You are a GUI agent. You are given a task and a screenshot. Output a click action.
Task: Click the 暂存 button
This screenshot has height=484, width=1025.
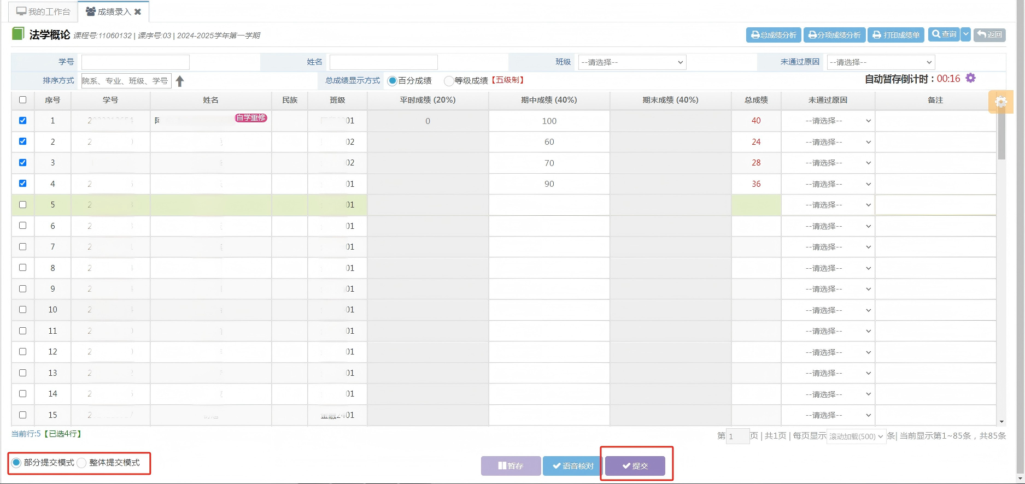(x=511, y=466)
